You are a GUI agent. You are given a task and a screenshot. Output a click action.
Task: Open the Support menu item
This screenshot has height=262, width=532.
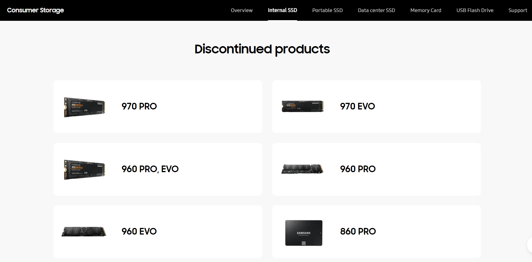click(x=517, y=10)
